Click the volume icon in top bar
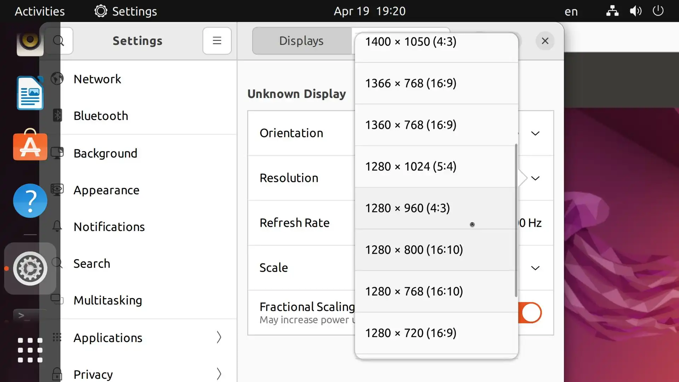Image resolution: width=679 pixels, height=382 pixels. click(x=636, y=11)
